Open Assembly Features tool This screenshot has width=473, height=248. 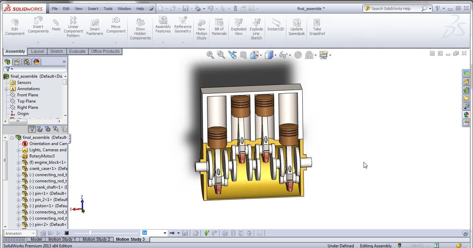(163, 25)
